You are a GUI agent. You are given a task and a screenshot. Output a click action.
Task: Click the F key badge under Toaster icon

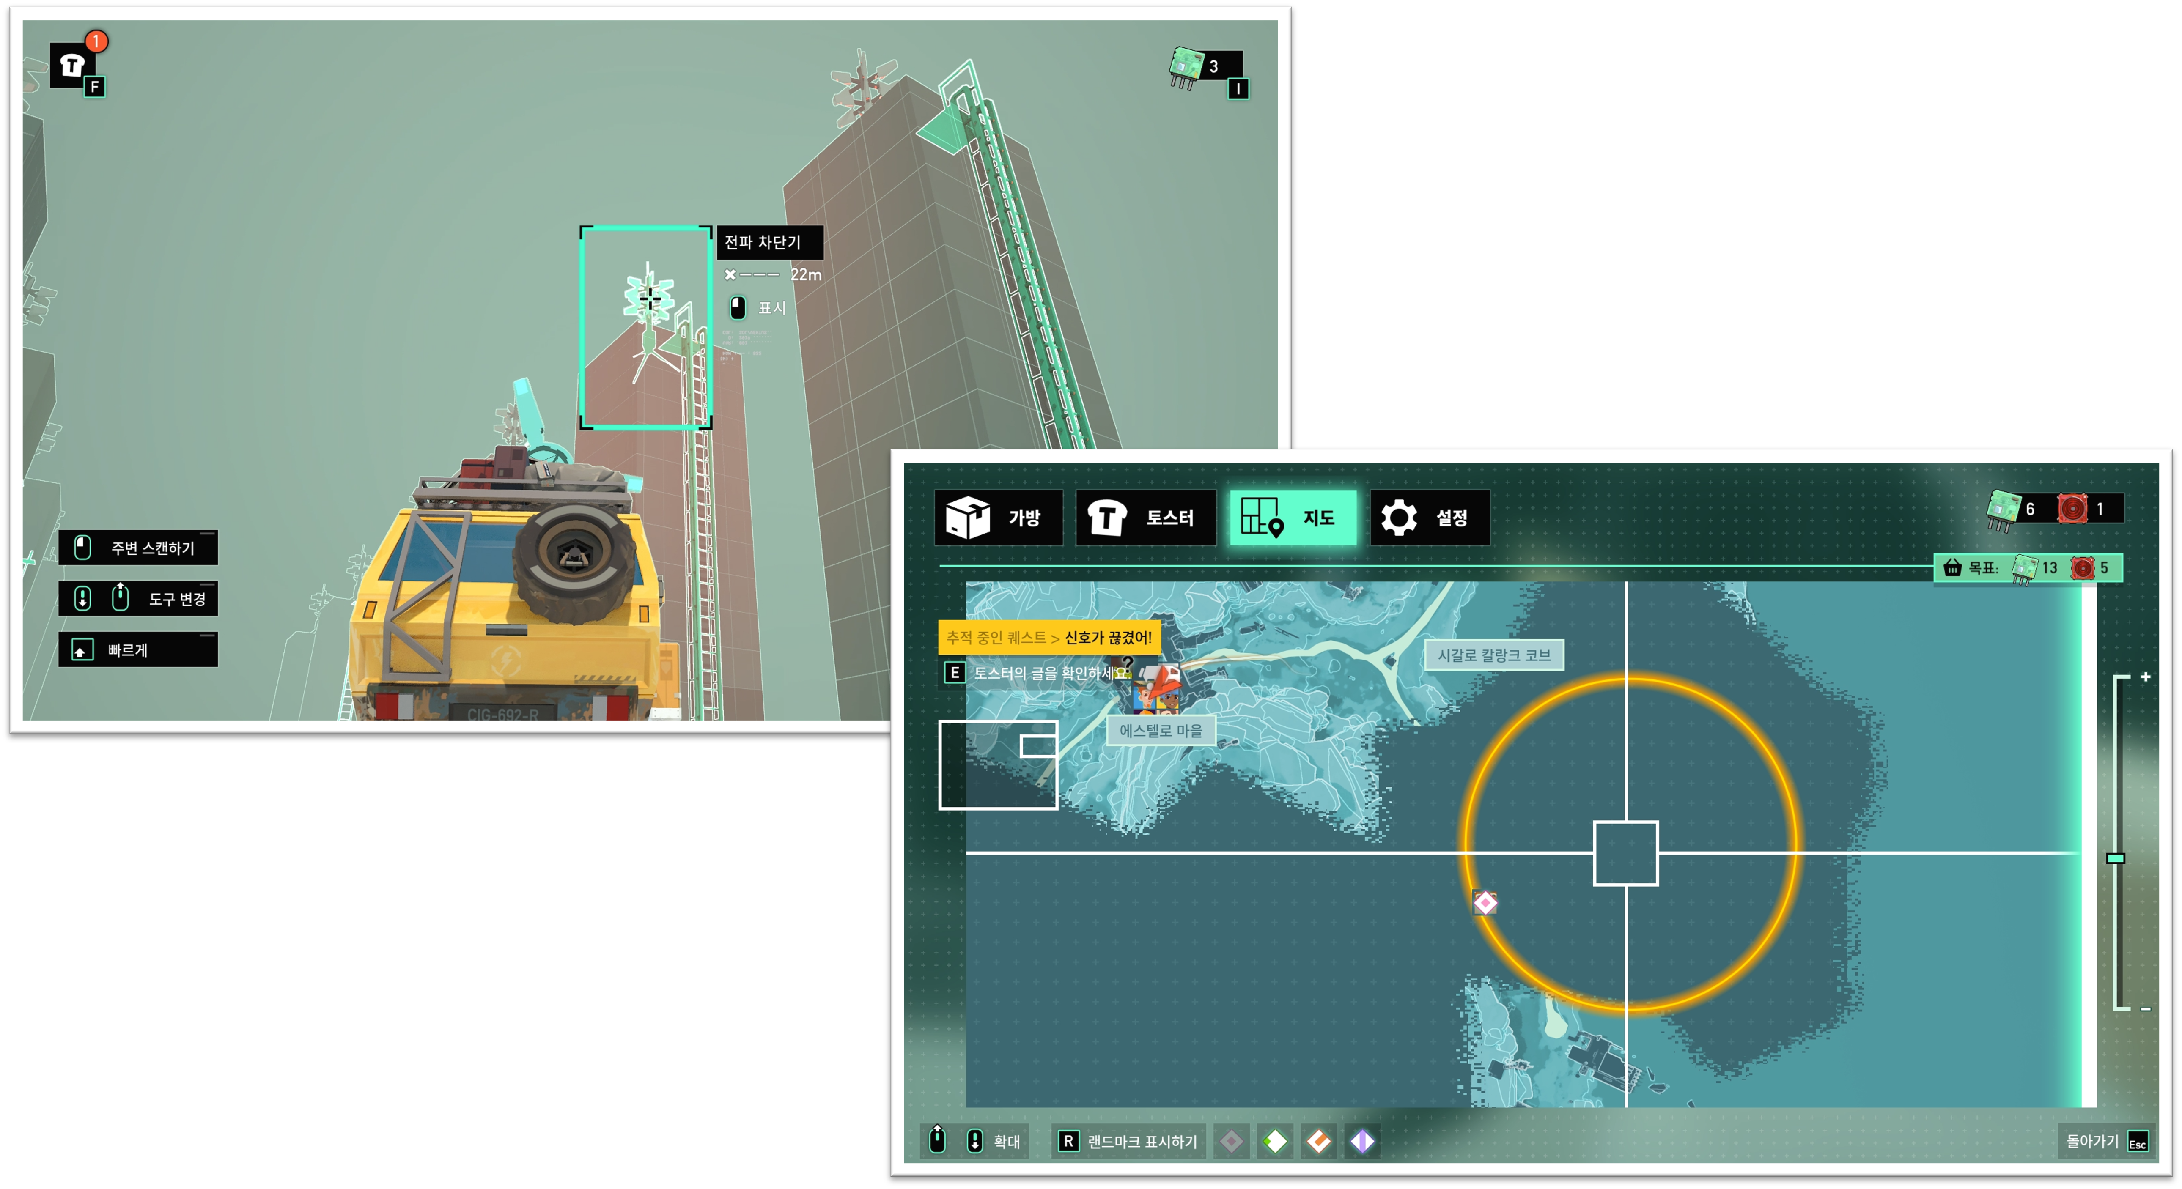pos(94,87)
